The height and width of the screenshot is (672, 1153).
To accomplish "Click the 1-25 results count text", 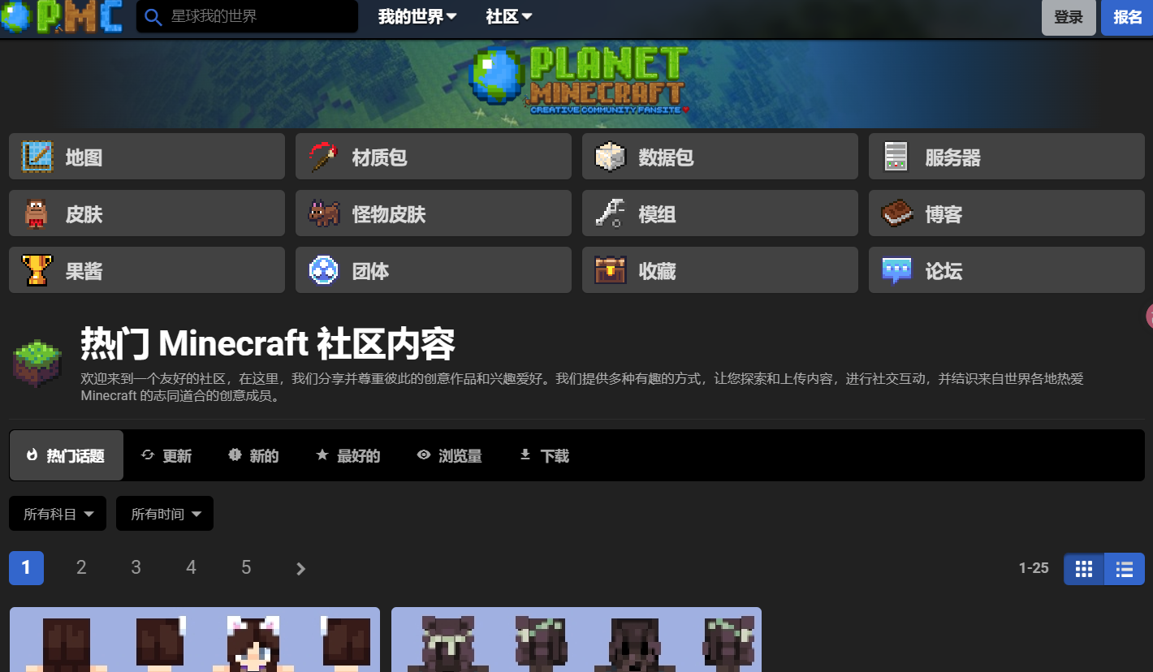I will [x=1034, y=568].
